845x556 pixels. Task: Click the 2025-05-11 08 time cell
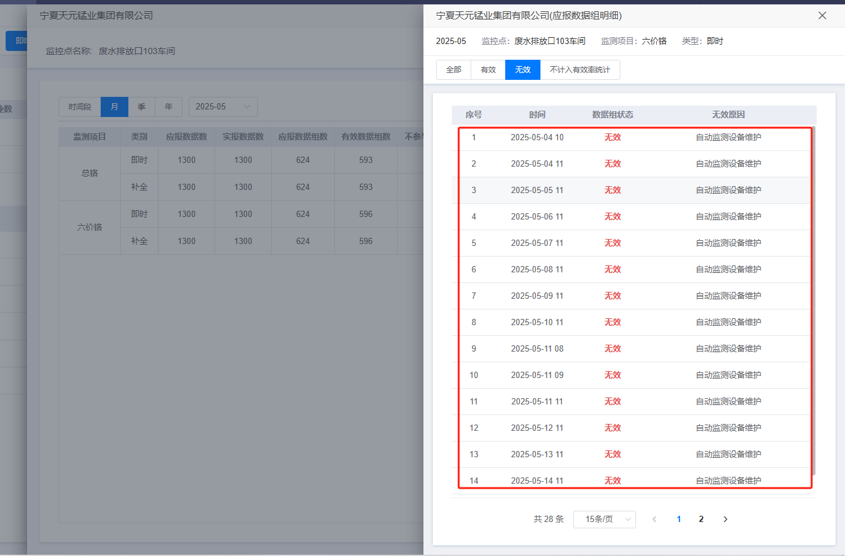(537, 348)
